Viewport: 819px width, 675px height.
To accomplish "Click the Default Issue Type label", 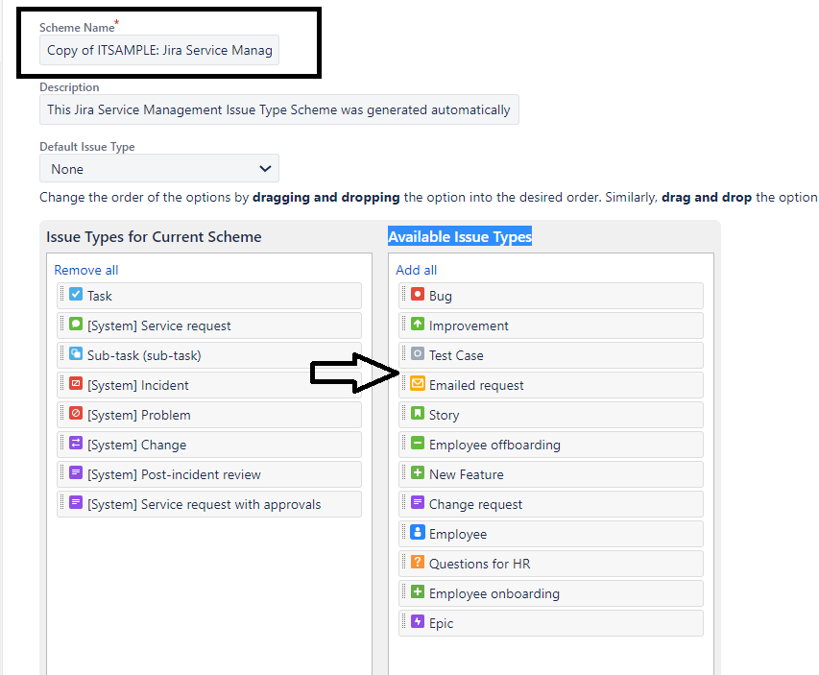I will coord(87,147).
